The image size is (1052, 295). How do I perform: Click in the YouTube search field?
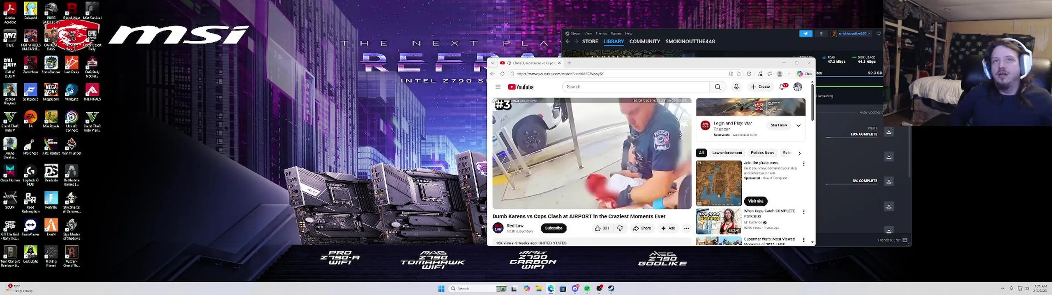(x=636, y=87)
